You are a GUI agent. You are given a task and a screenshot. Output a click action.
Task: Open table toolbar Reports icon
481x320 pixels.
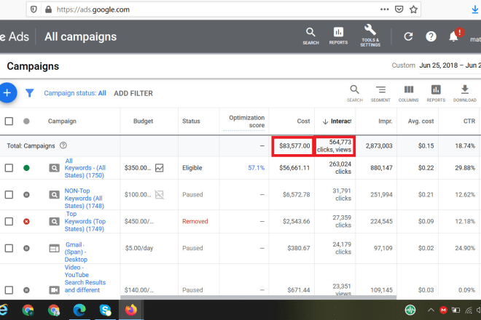(436, 93)
